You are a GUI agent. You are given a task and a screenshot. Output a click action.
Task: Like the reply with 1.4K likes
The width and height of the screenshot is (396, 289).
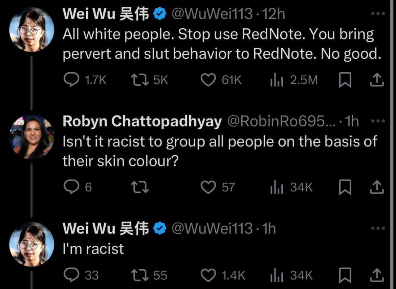click(208, 275)
